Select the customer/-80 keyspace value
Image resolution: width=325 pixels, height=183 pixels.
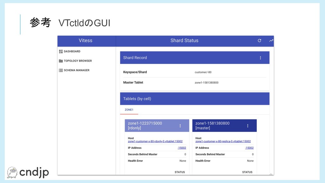203,72
